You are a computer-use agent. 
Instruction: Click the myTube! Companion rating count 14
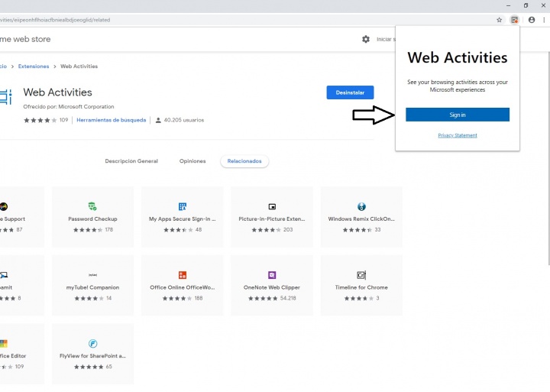[108, 298]
